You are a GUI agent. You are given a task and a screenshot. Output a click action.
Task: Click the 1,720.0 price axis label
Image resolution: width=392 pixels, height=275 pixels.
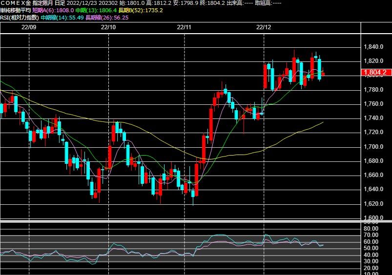(x=373, y=132)
